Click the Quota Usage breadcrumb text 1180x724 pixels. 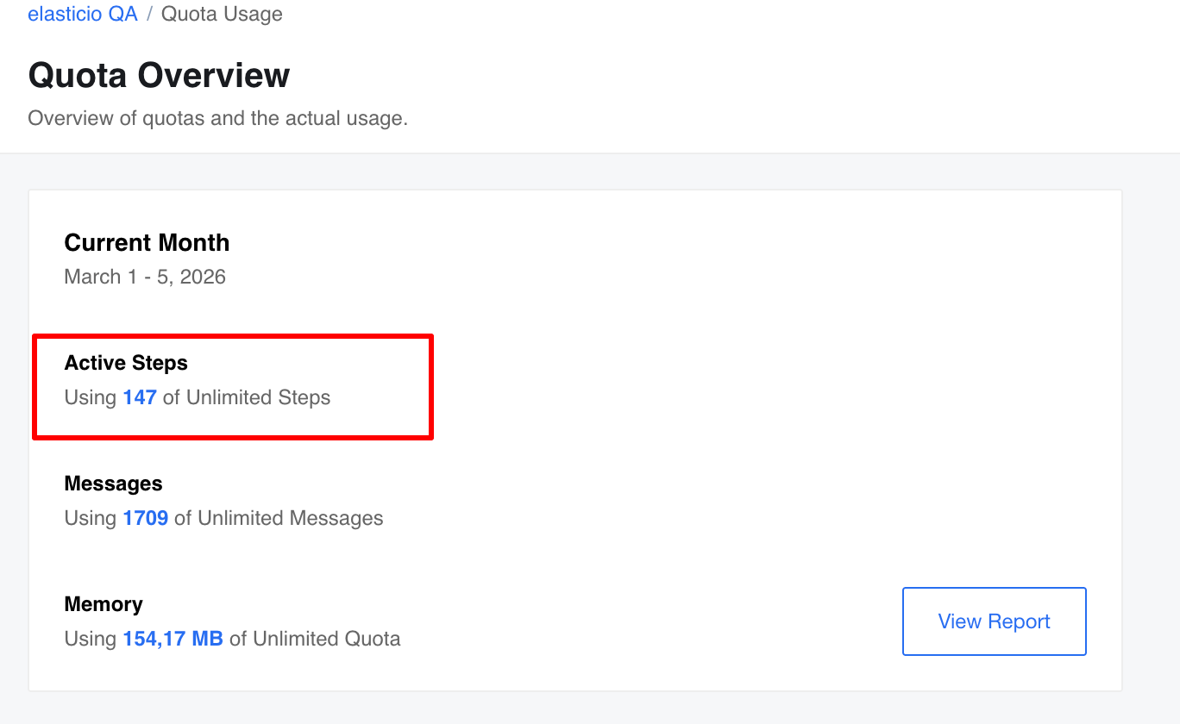pyautogui.click(x=222, y=15)
